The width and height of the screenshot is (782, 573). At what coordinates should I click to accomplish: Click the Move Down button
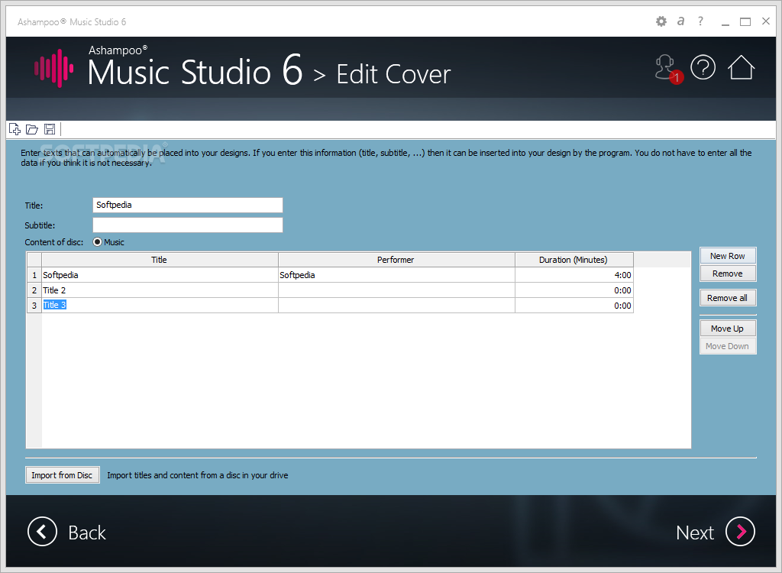click(x=728, y=346)
